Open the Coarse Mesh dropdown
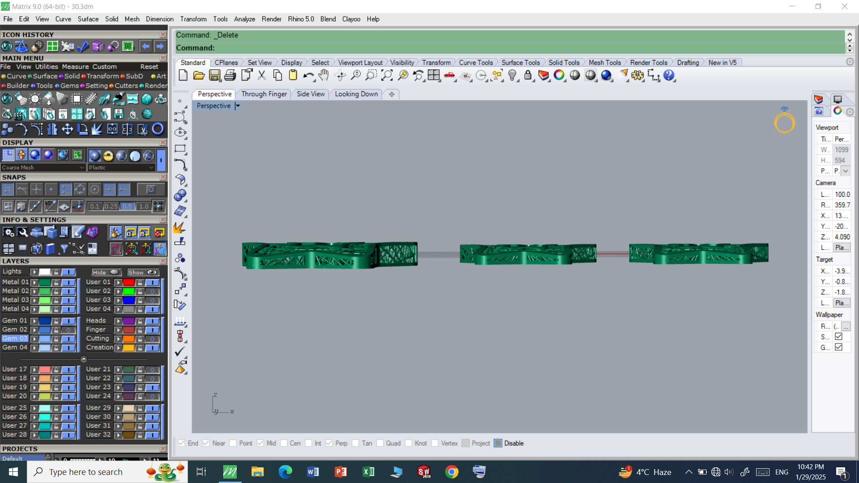This screenshot has height=483, width=859. click(x=82, y=167)
